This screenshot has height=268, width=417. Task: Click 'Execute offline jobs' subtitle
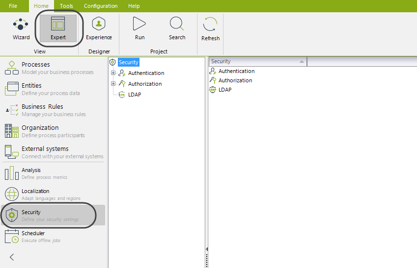[x=41, y=241]
